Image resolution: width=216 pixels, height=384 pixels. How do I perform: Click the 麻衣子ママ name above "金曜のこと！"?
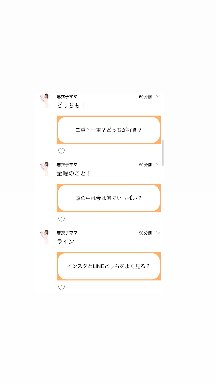67,165
